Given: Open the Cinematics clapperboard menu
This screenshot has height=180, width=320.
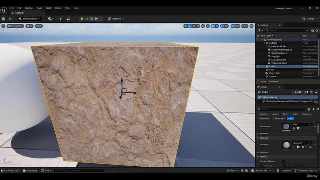Looking at the screenshot, I should (x=69, y=19).
